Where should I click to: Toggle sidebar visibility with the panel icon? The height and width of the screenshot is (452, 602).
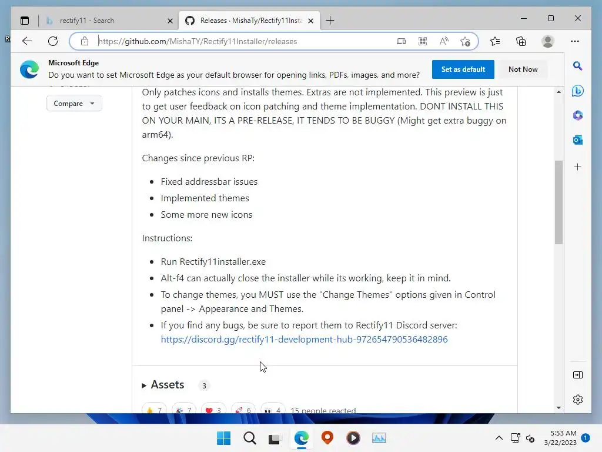[577, 375]
